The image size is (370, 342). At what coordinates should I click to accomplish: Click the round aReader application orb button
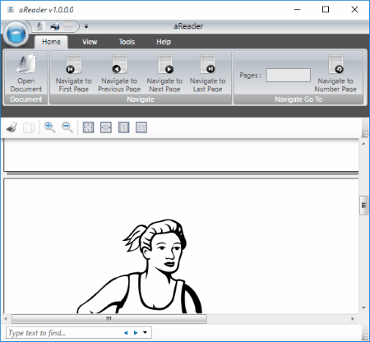click(16, 34)
